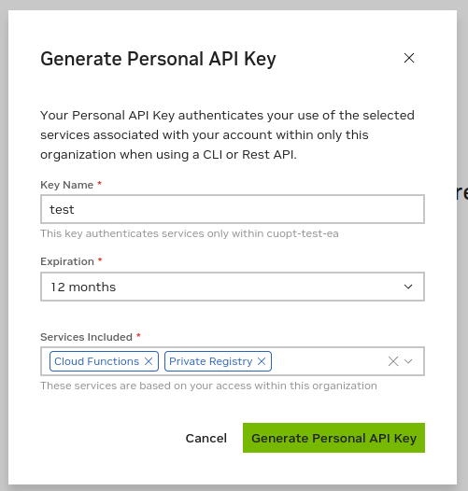This screenshot has height=491, width=468.
Task: Focus the Key Name field containing test
Action: click(233, 209)
